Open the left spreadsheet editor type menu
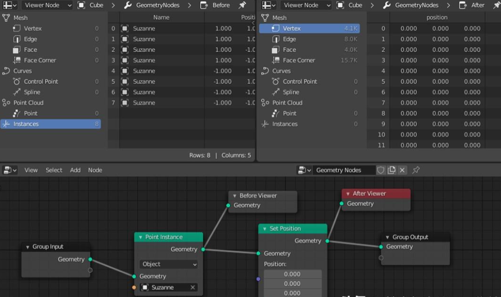The width and height of the screenshot is (501, 297). [x=10, y=5]
